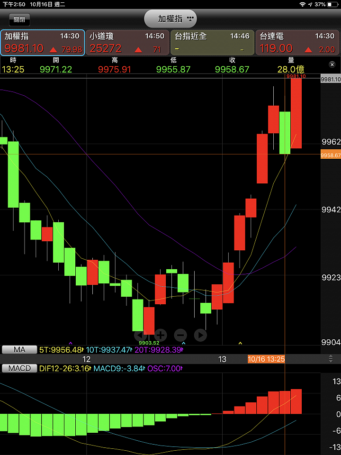
Task: Select the 台達電 119.00 quote card
Action: 297,43
